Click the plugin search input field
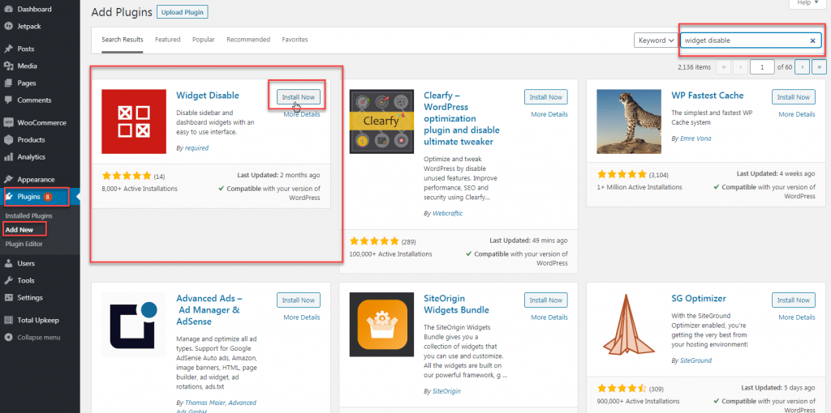Viewport: 831px width, 413px height. (743, 40)
